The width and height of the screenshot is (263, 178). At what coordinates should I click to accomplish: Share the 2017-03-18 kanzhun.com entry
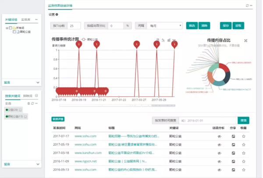(233, 153)
